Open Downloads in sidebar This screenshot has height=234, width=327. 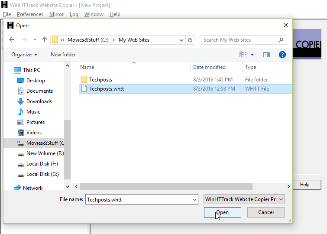click(39, 101)
